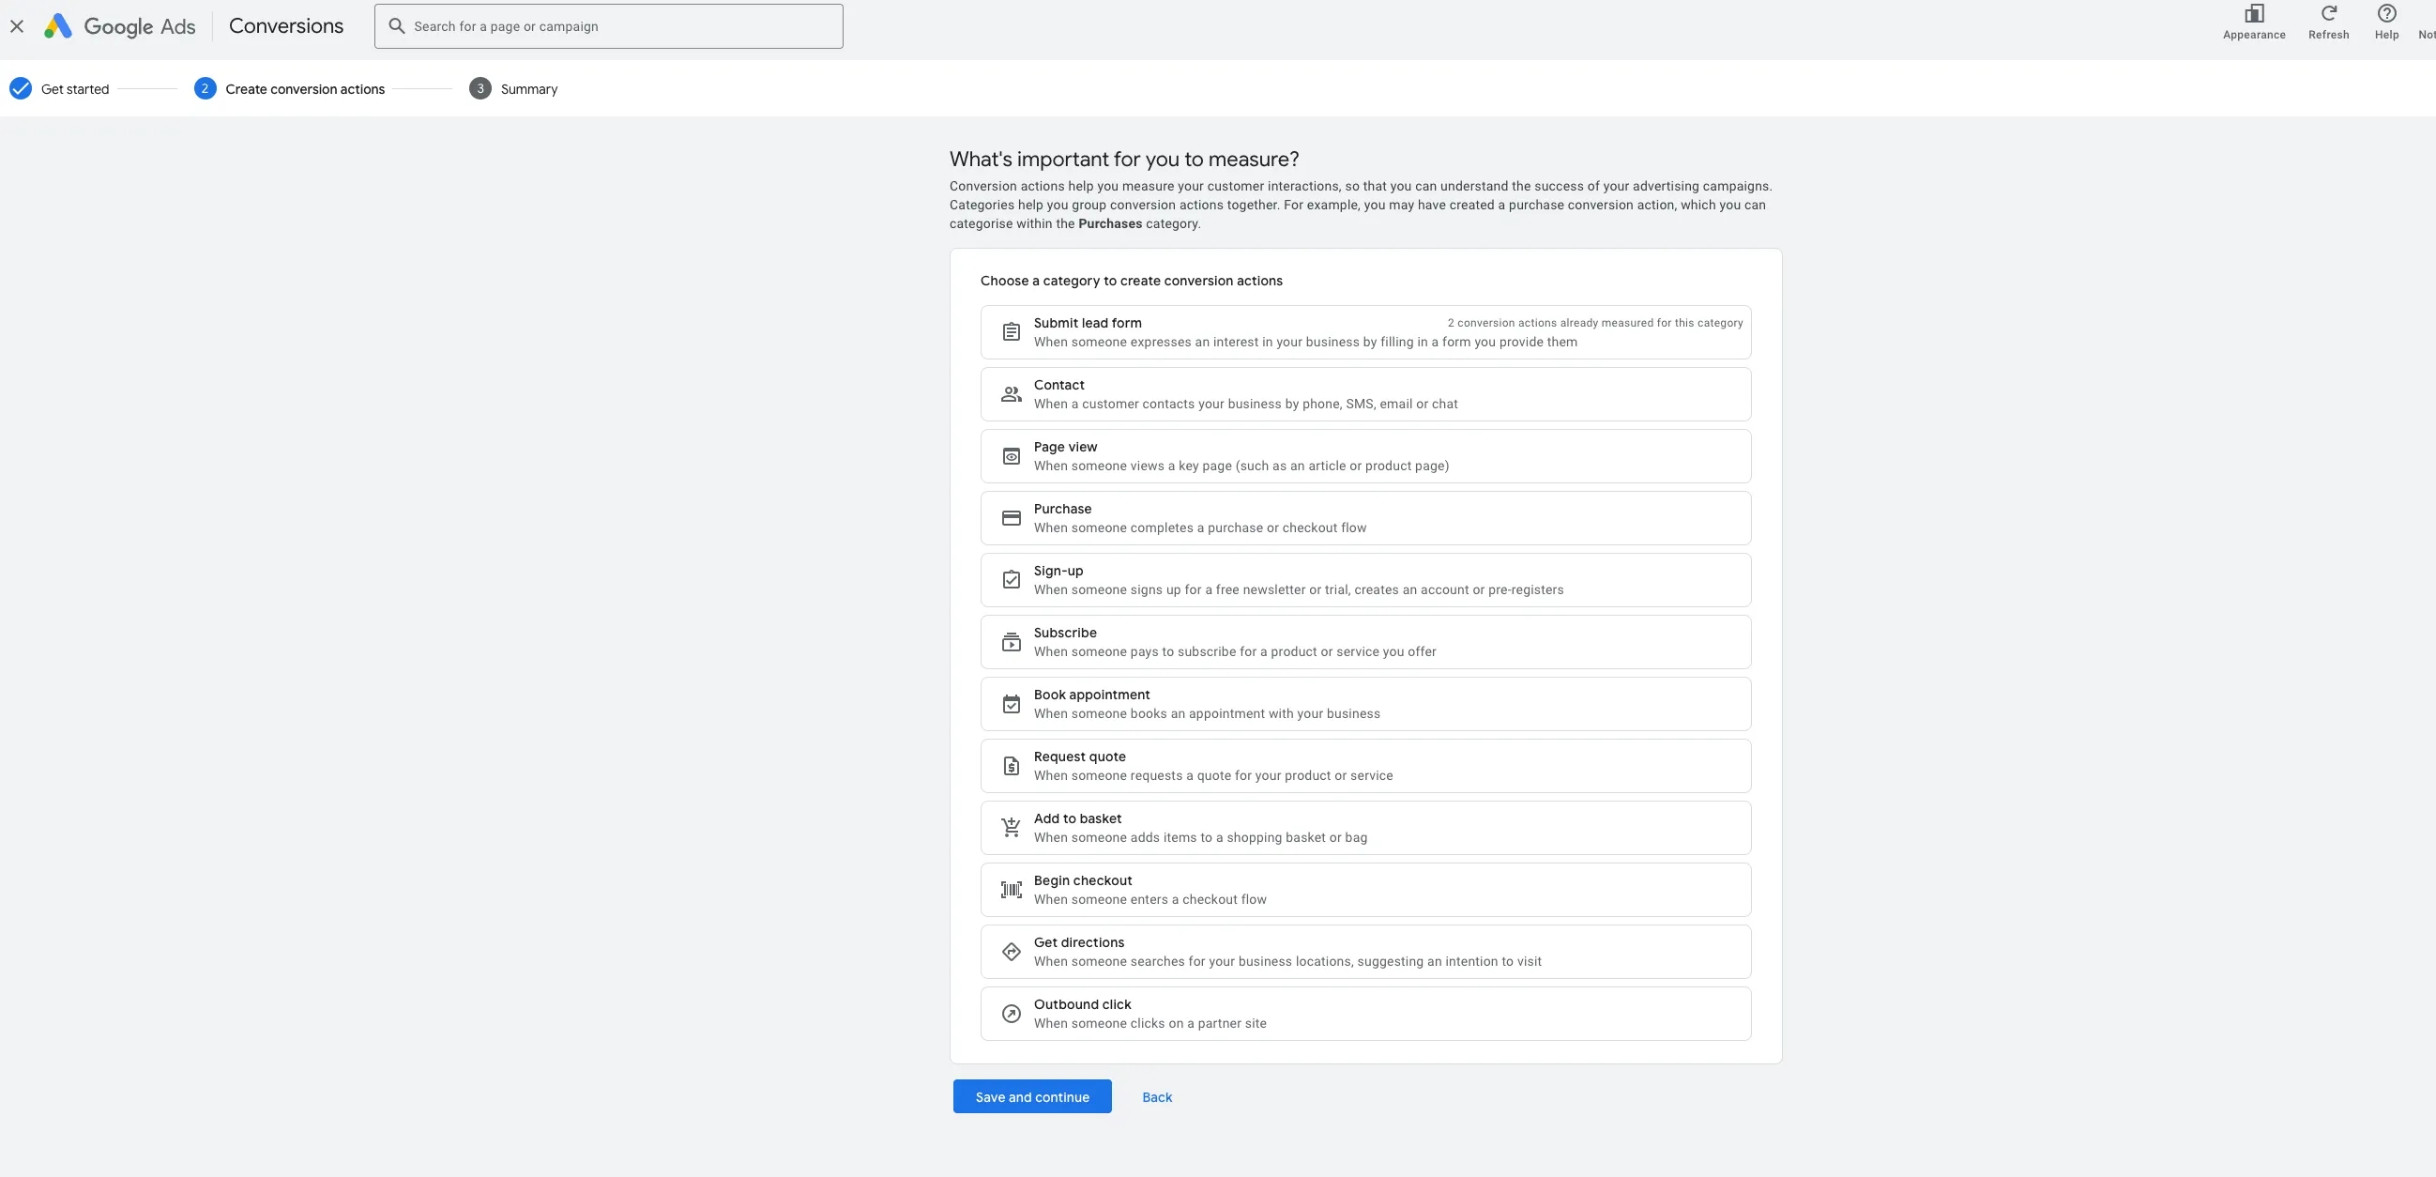
Task: Click the Purchase credit card icon
Action: (1011, 518)
